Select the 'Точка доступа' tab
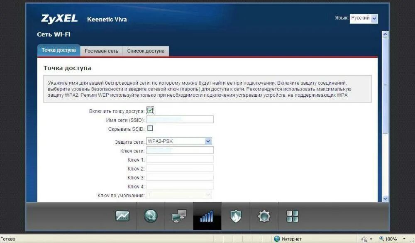 point(59,50)
